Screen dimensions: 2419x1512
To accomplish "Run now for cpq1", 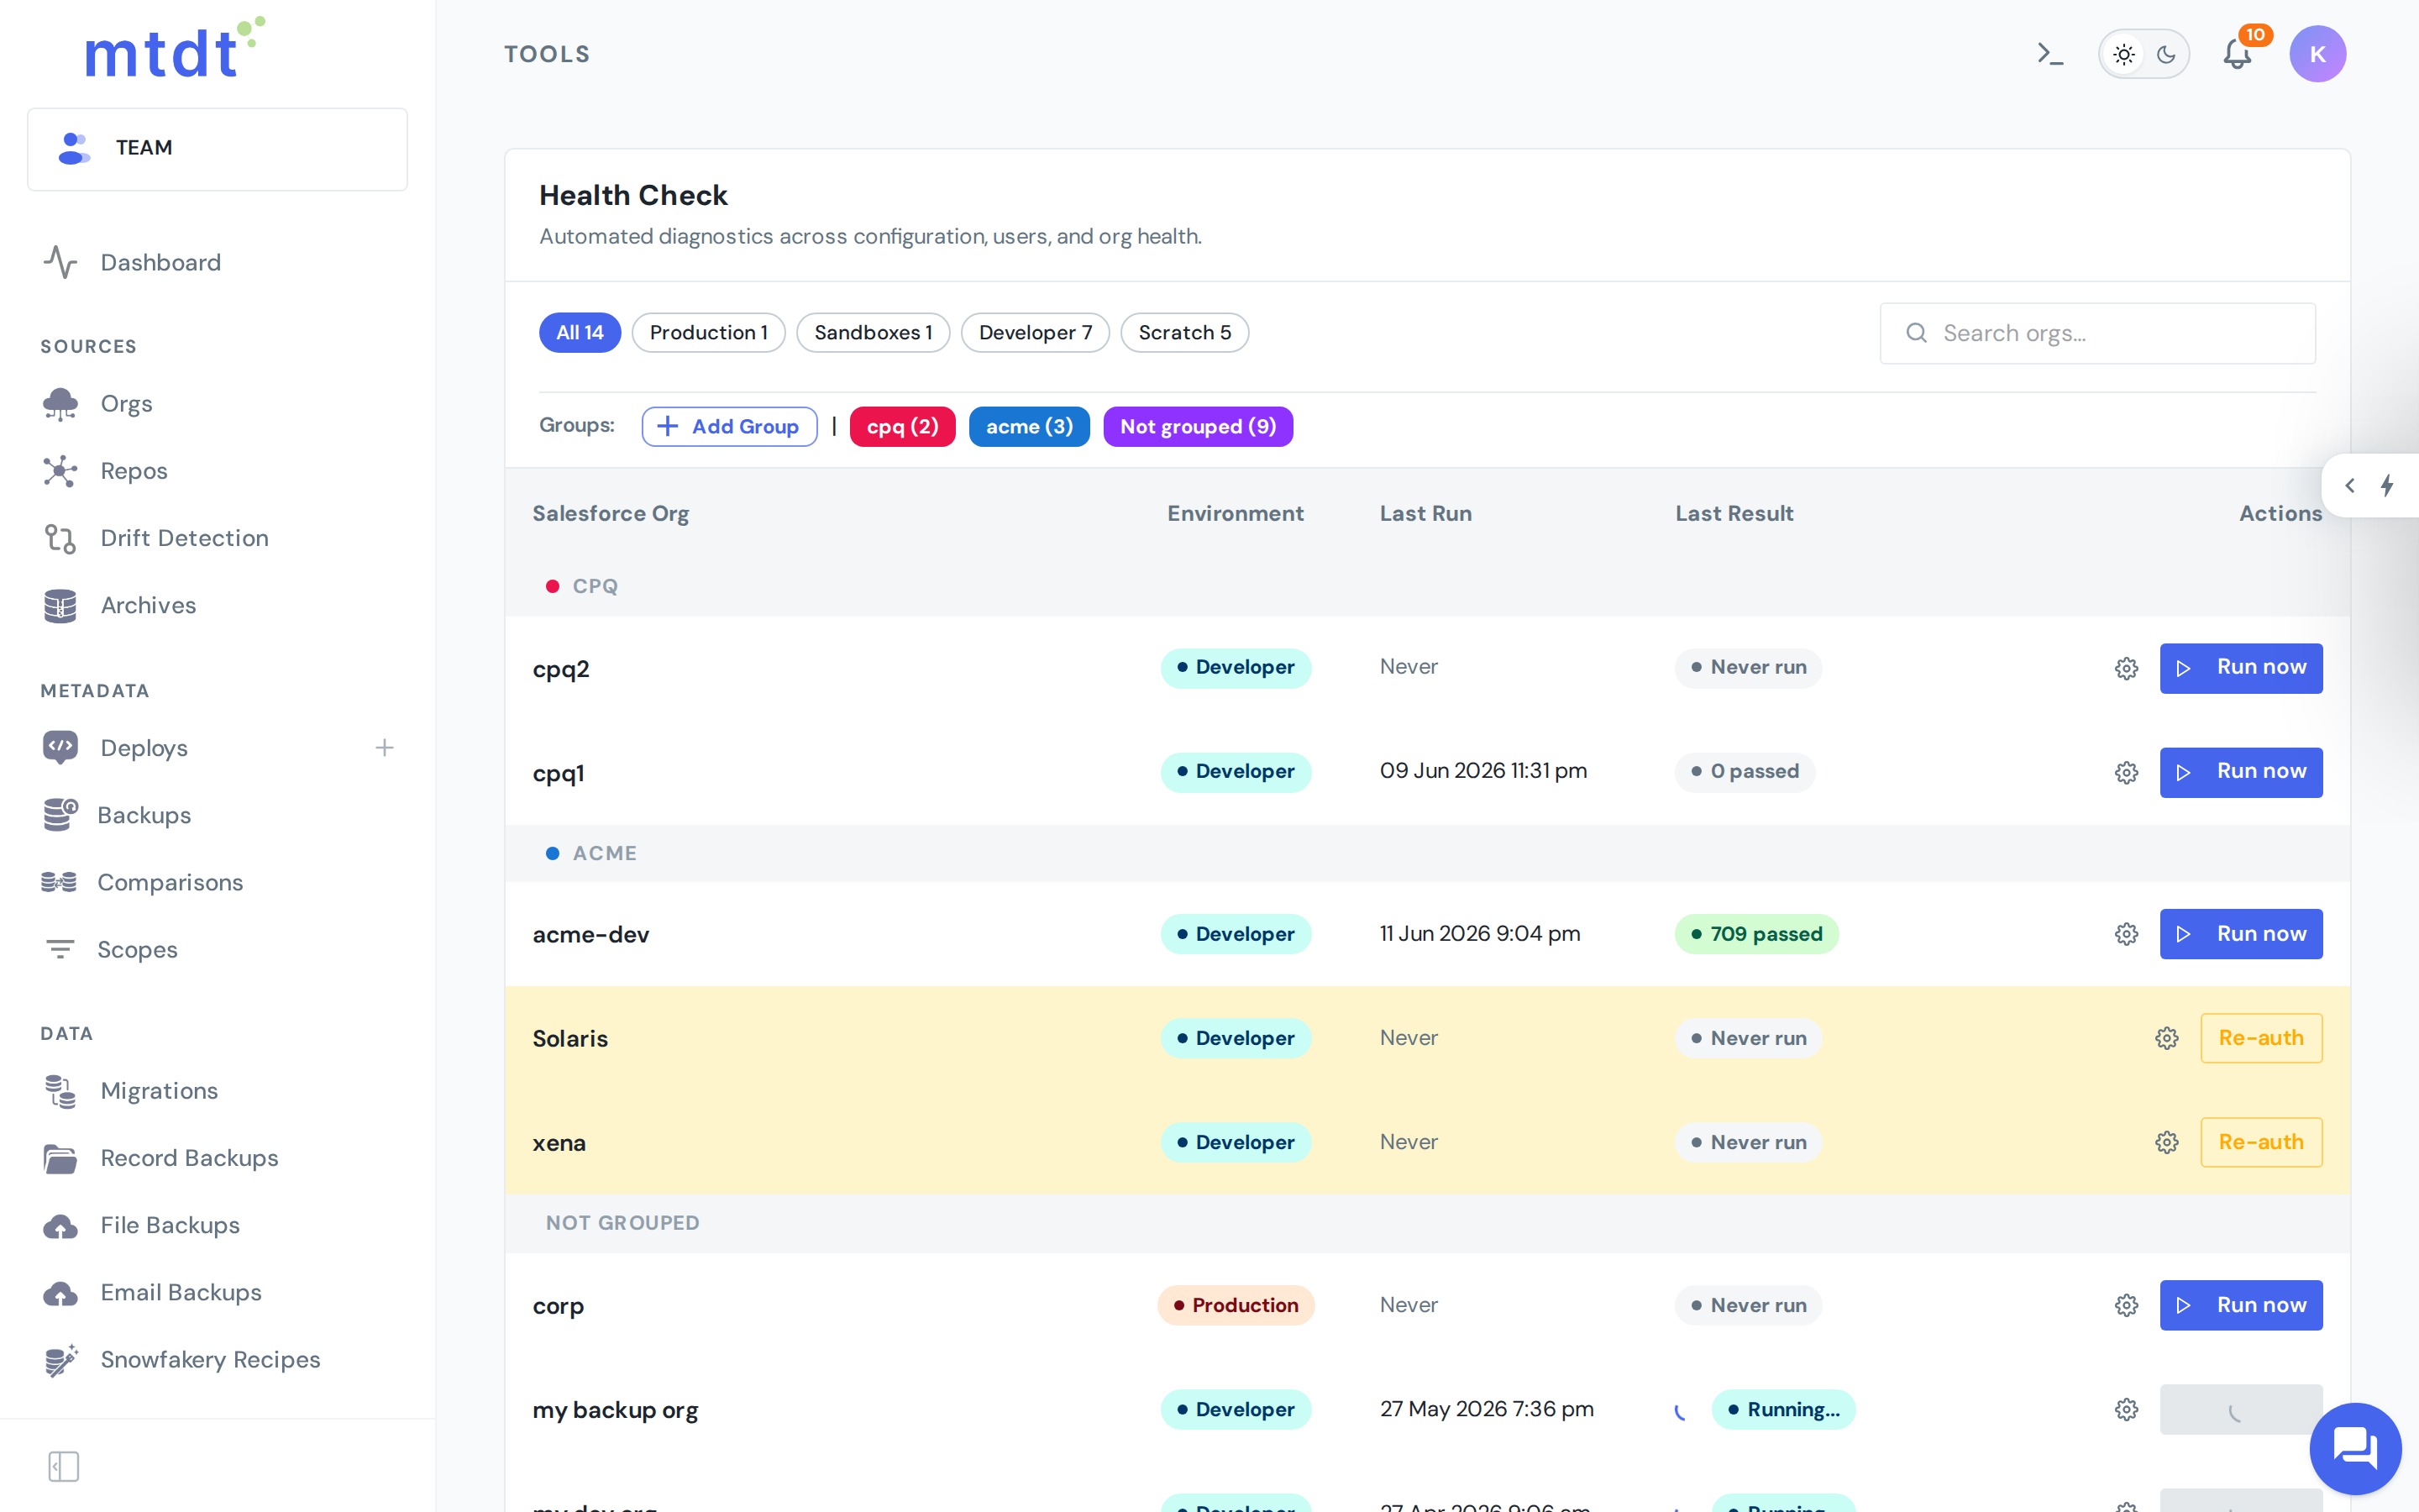I will click(x=2241, y=772).
